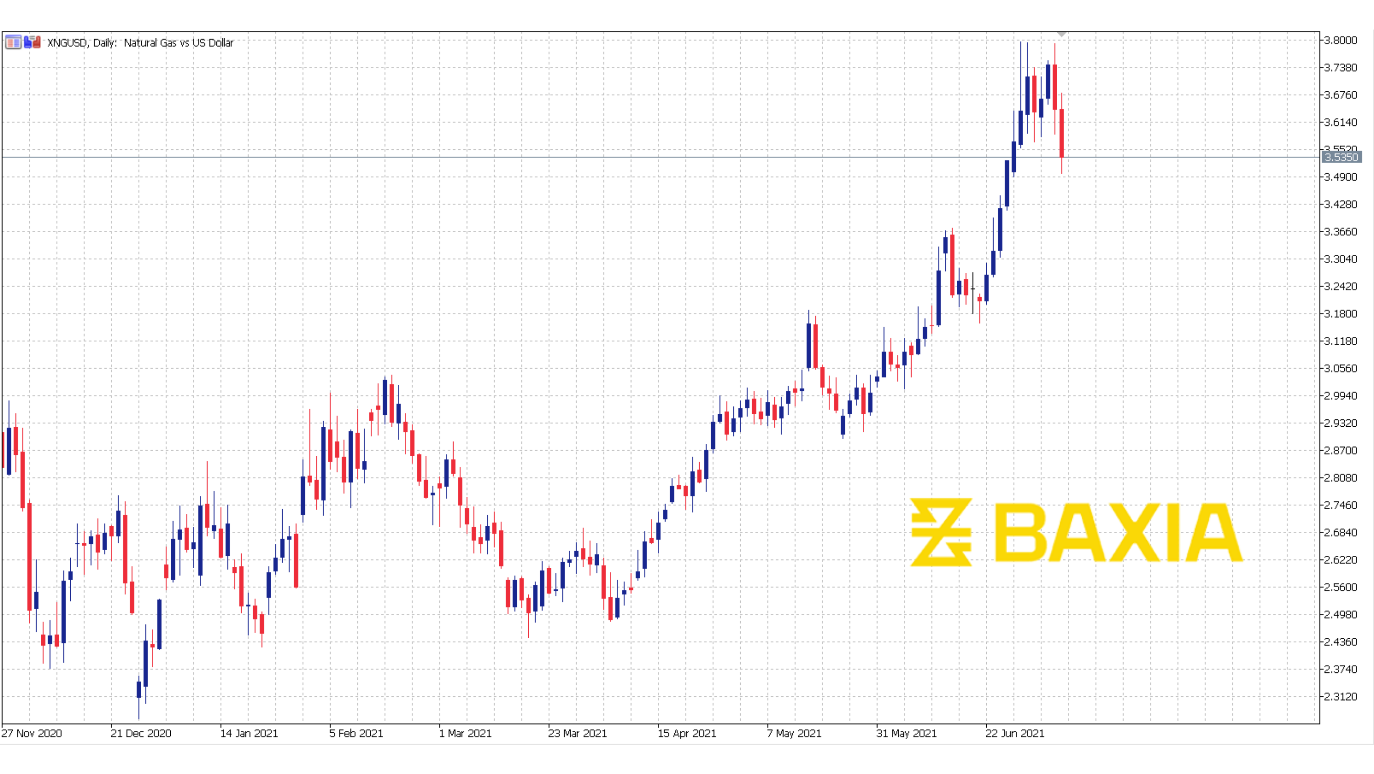Click the gray chart shift triangle marker

[x=1061, y=35]
